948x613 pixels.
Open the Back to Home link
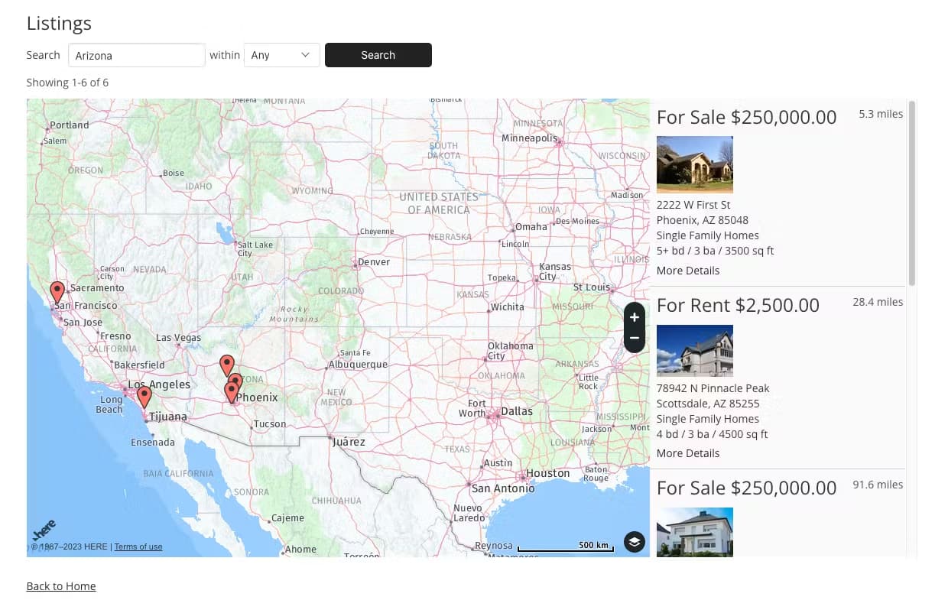[61, 586]
